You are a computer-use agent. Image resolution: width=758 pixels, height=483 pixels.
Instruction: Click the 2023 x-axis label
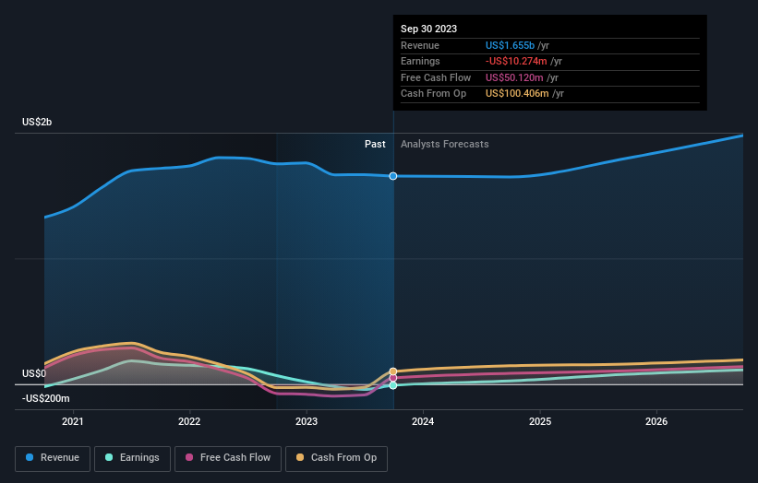pos(307,422)
